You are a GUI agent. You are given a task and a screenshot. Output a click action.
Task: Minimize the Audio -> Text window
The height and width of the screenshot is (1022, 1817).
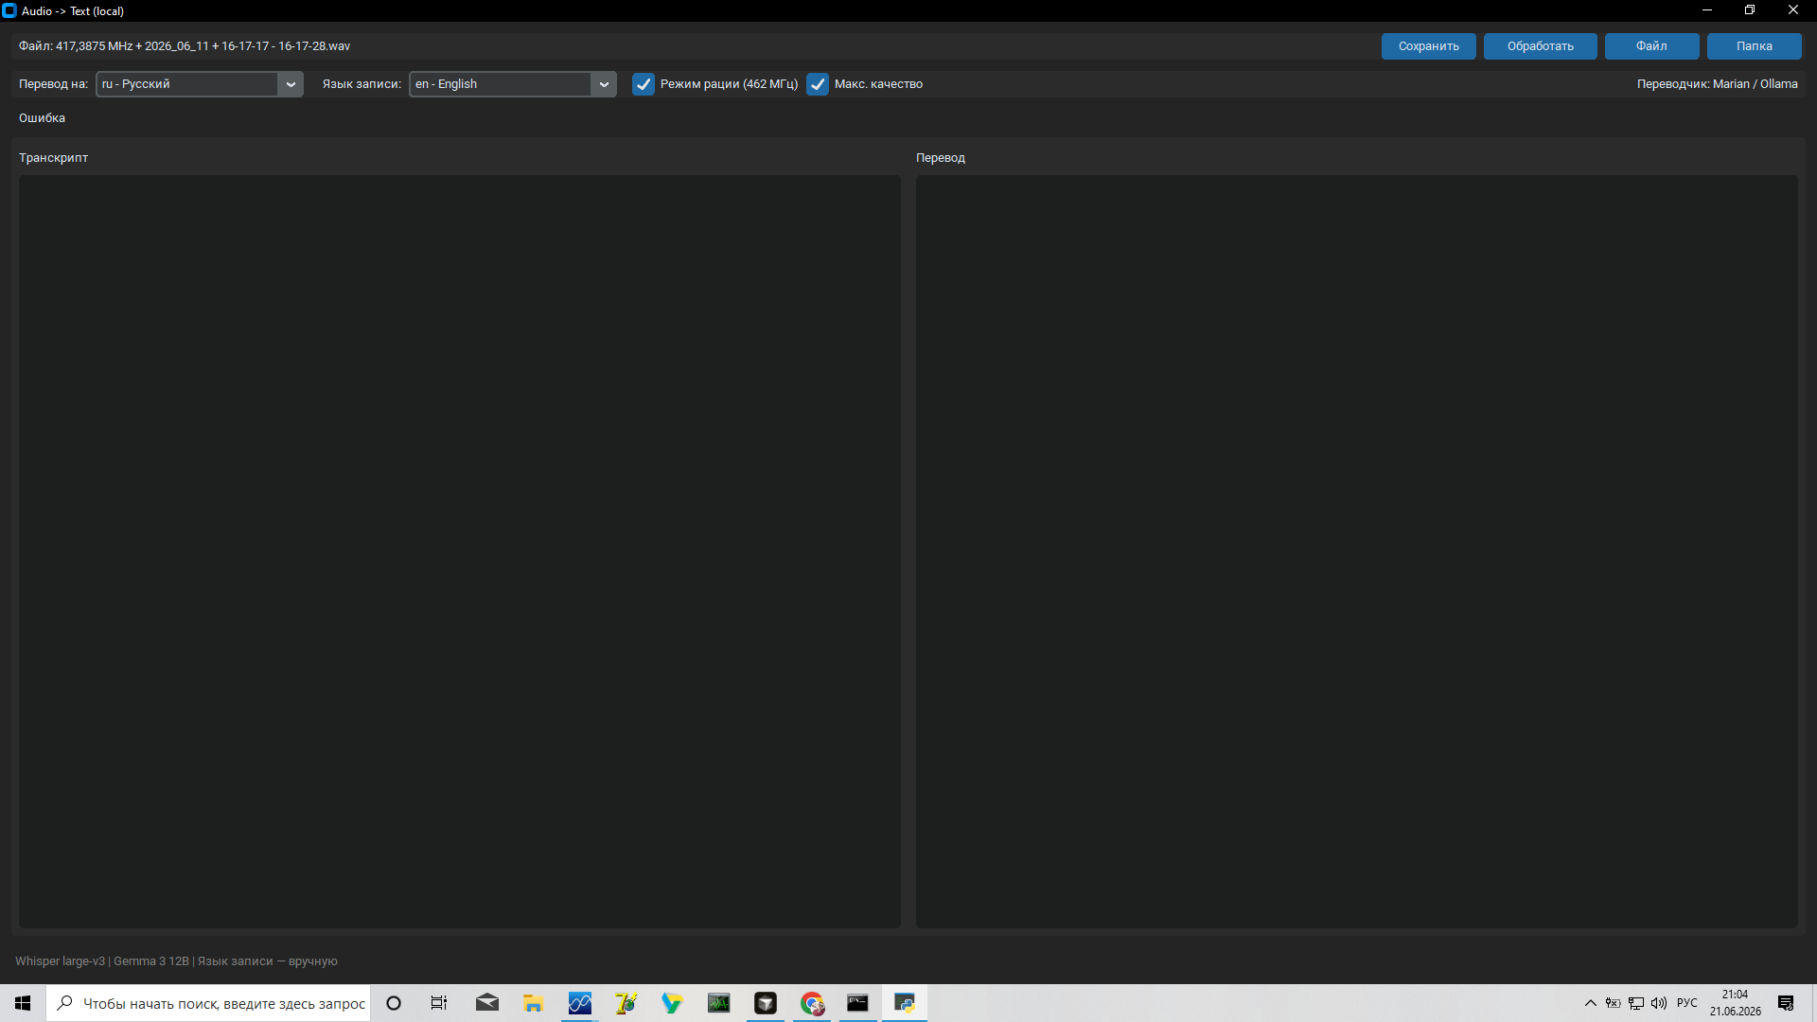1707,10
